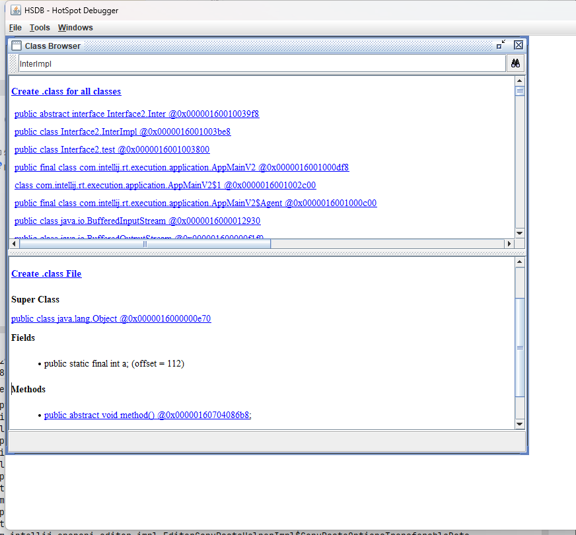The height and width of the screenshot is (535, 576).
Task: Open the public abstract void method() link
Action: (148, 415)
